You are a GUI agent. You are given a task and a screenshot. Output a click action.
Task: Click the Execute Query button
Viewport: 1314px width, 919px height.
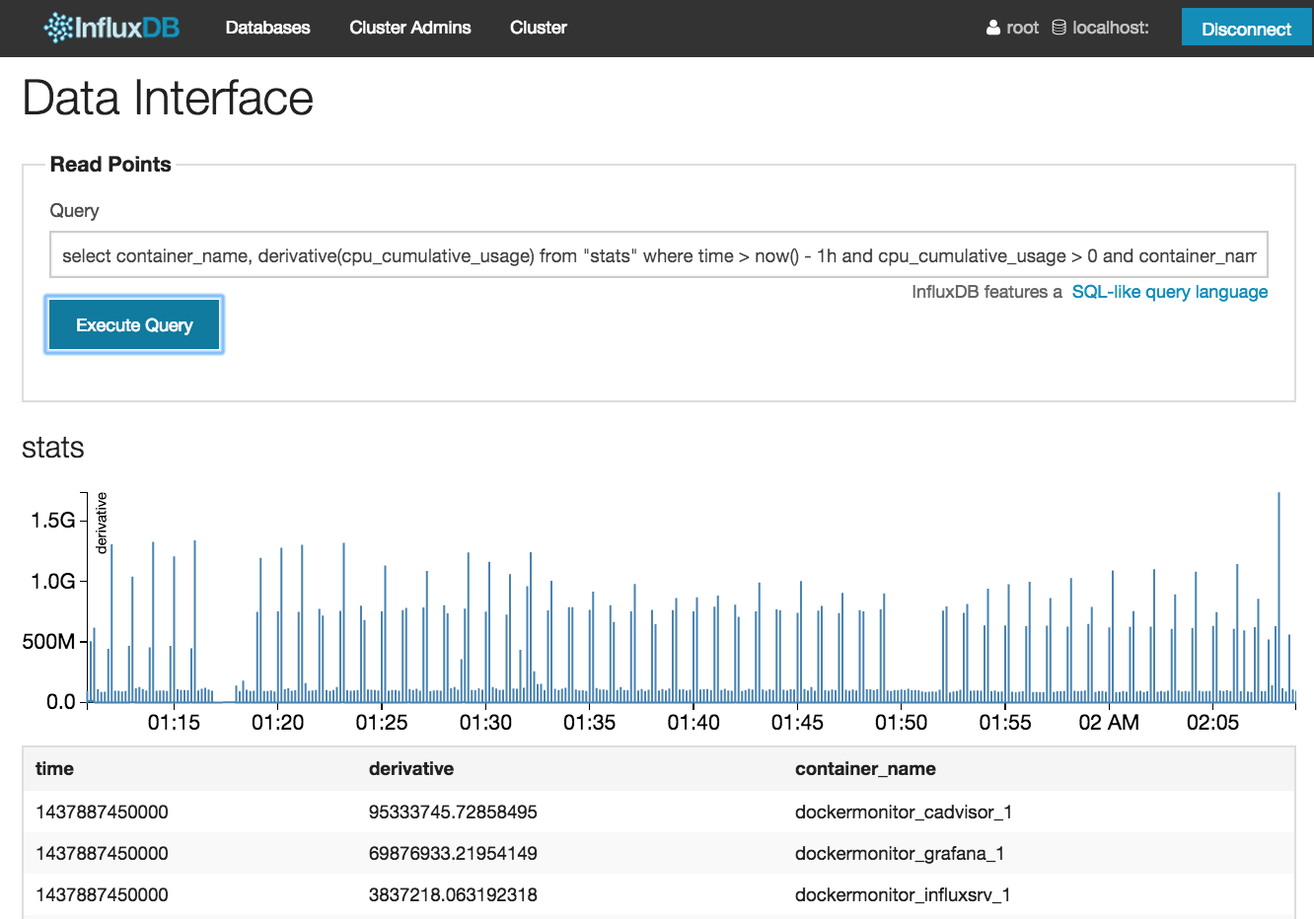tap(134, 324)
